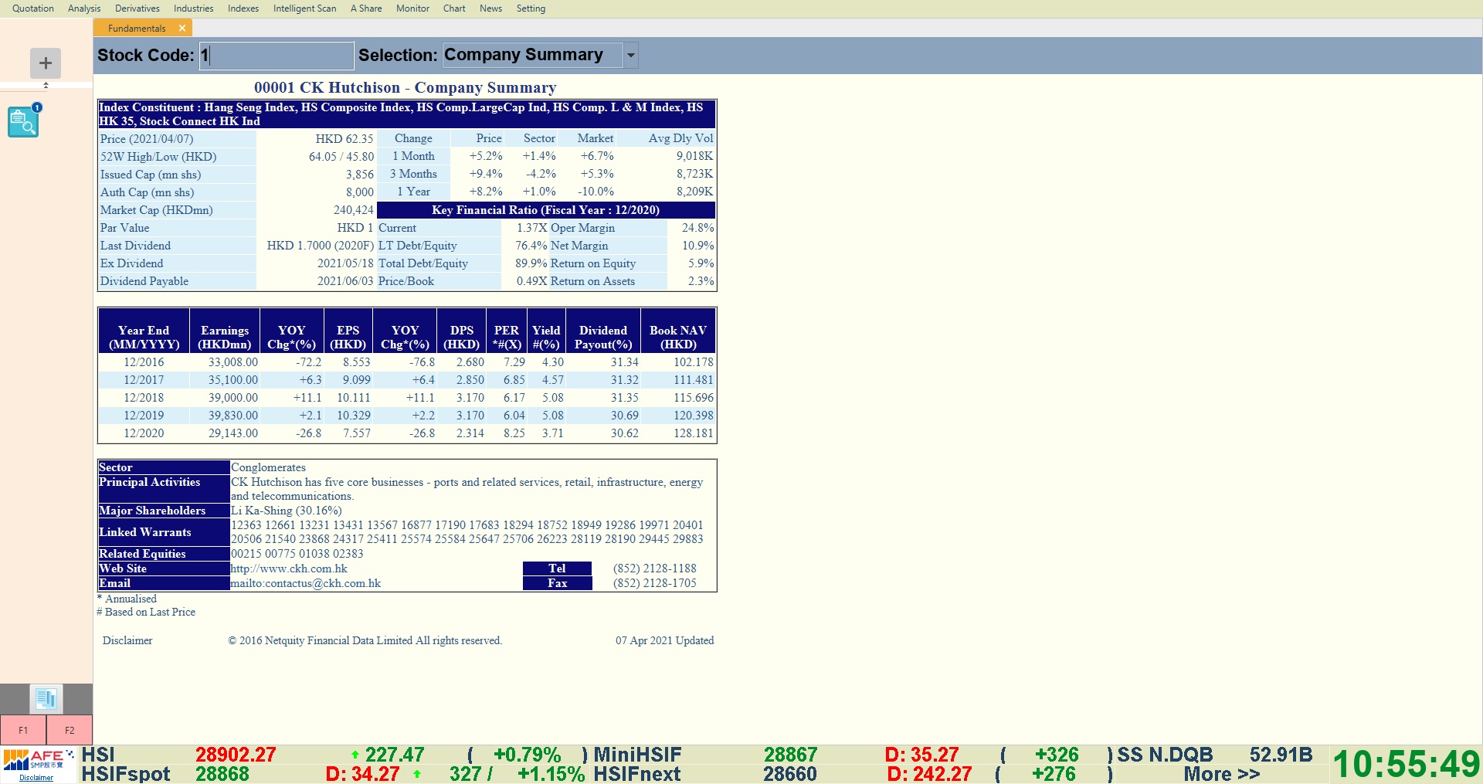Screen dimensions: 1483x784
Task: Click the Ex Dividend date 2021/05/18
Action: click(345, 263)
